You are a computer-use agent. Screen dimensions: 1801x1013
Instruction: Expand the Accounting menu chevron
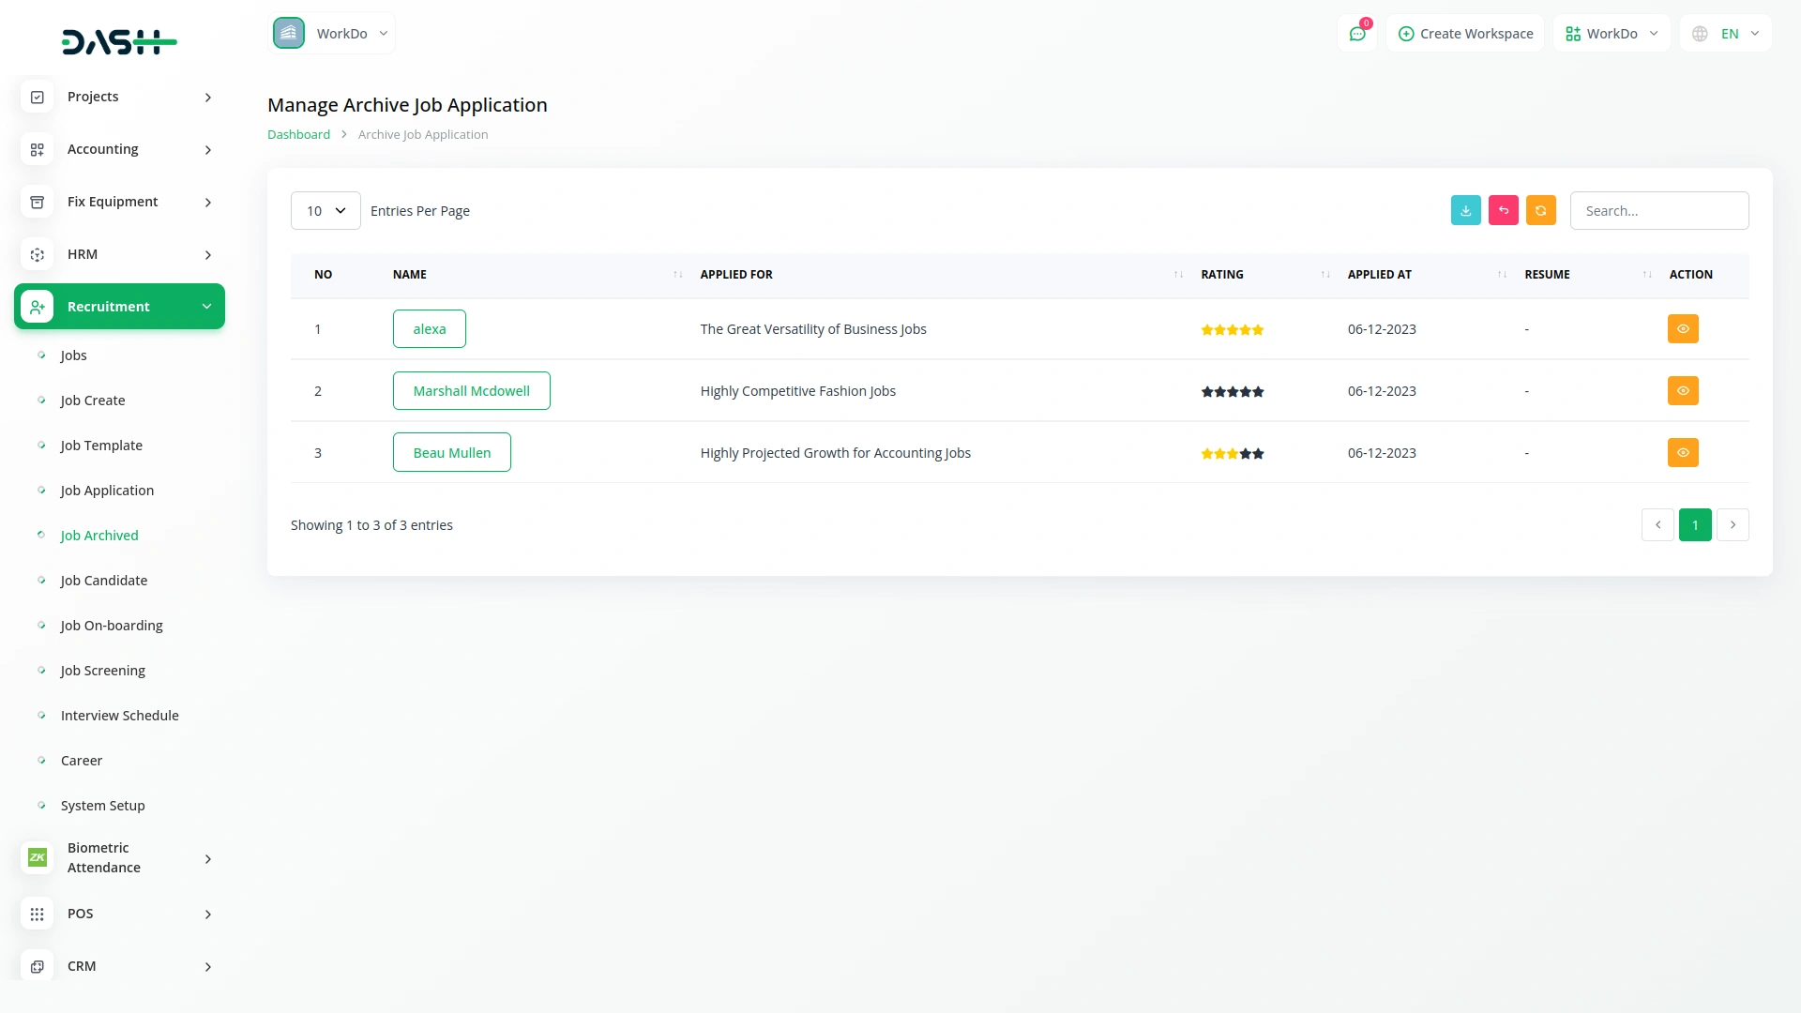pyautogui.click(x=208, y=150)
